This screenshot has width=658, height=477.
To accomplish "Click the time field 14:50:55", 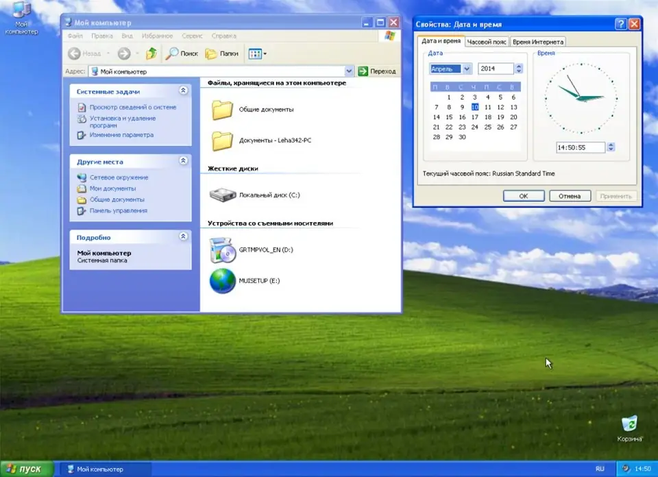I will 581,147.
